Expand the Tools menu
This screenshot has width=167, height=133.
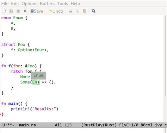(63, 4)
